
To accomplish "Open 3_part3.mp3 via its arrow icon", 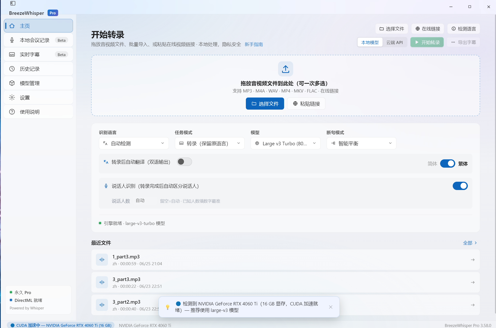I will coord(473,282).
